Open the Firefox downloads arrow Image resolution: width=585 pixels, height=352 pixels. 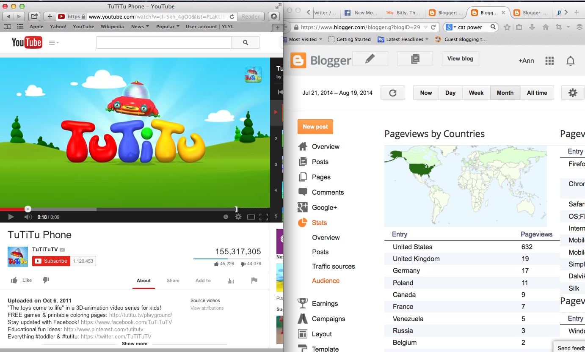click(x=533, y=27)
